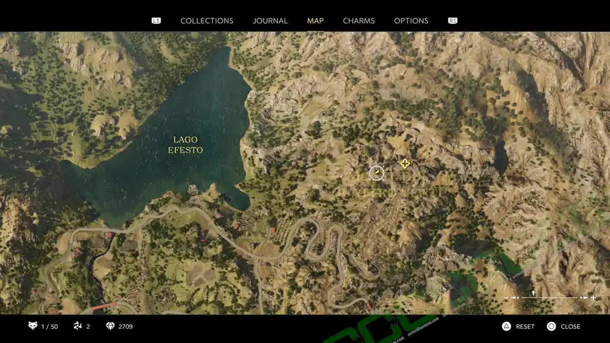Image resolution: width=610 pixels, height=343 pixels.
Task: Click the L1 previous-tab button icon
Action: coord(156,21)
